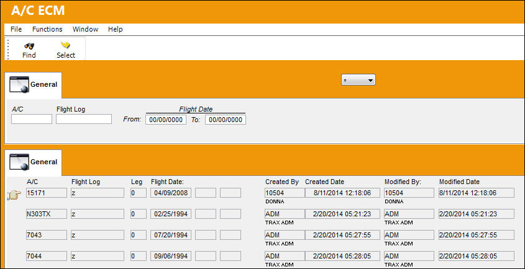Screen dimensions: 525x269
Task: Click the pointing hand row marker beside 15171
Action: (x=14, y=195)
